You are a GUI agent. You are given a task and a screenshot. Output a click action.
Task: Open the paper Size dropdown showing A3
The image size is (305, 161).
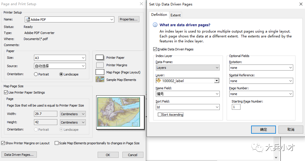[x=60, y=58]
